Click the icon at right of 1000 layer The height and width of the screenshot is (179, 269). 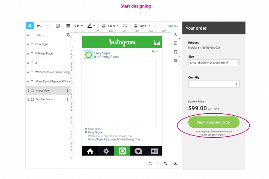click(68, 35)
